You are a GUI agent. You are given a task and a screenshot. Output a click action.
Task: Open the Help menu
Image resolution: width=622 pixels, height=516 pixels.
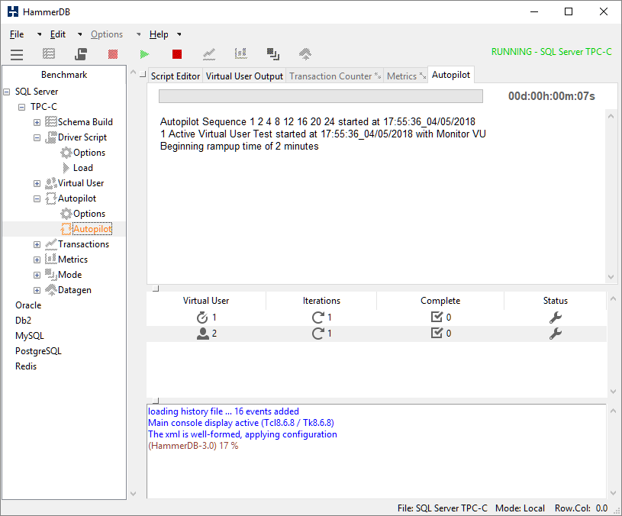(x=159, y=34)
